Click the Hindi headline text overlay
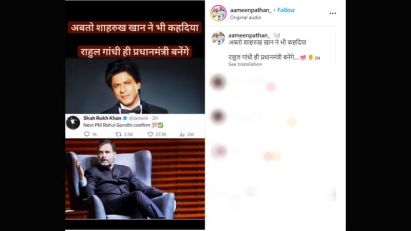This screenshot has height=231, width=411. pos(135,40)
